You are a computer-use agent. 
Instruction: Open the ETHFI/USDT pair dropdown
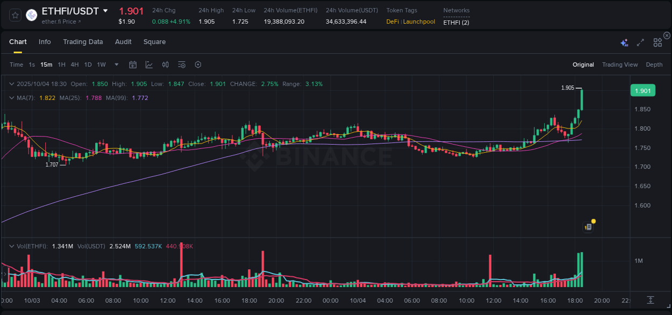(x=105, y=11)
